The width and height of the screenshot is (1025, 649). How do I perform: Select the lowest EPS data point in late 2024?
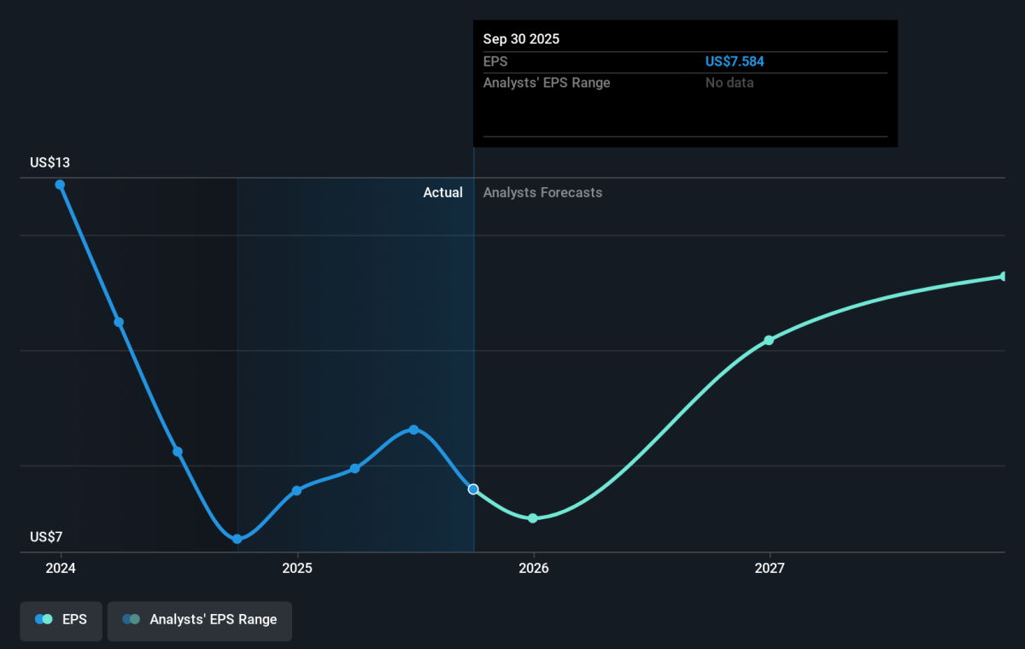237,539
